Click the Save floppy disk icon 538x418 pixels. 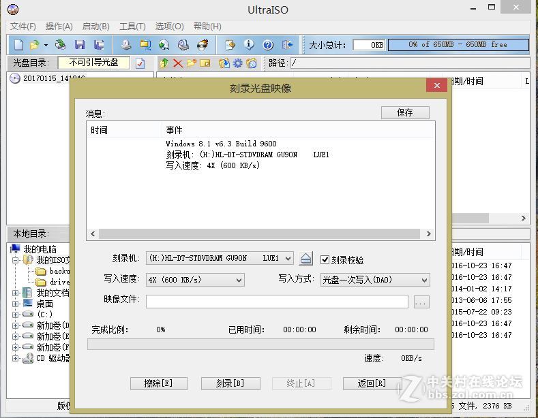point(80,45)
